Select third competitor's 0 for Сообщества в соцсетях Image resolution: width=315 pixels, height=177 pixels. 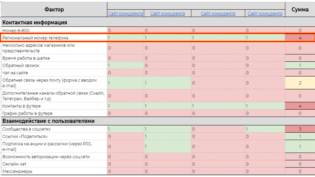pos(218,129)
